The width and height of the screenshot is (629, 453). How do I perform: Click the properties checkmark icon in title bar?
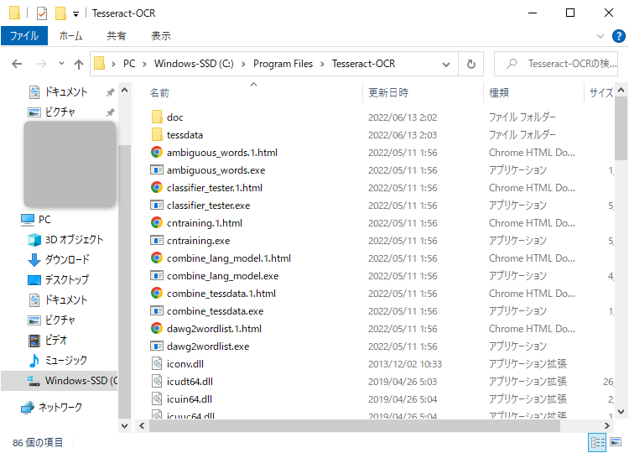pos(42,13)
